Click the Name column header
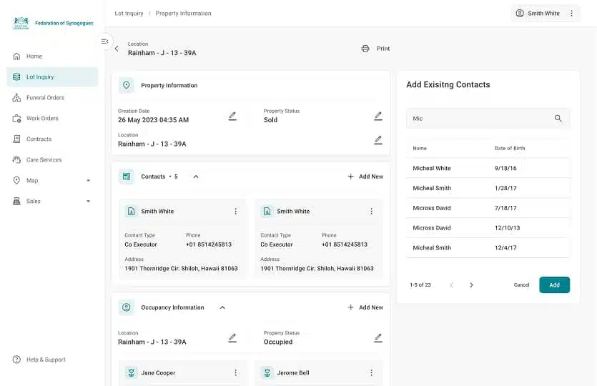The image size is (597, 386). click(420, 148)
